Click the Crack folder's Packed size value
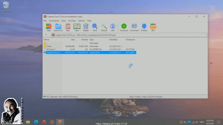 83,46
